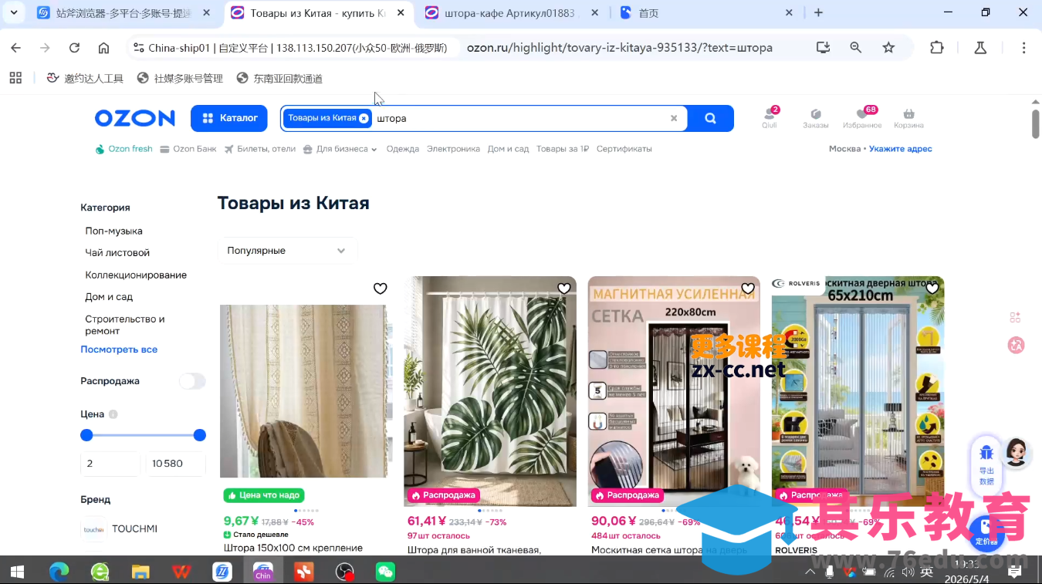Clear the search text with the X icon

pos(674,119)
